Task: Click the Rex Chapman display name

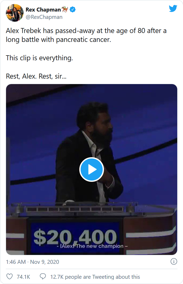Action: pos(43,10)
